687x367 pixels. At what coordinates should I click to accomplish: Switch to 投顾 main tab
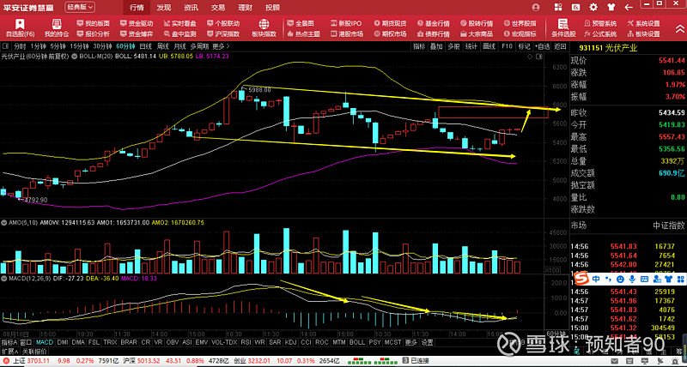272,8
